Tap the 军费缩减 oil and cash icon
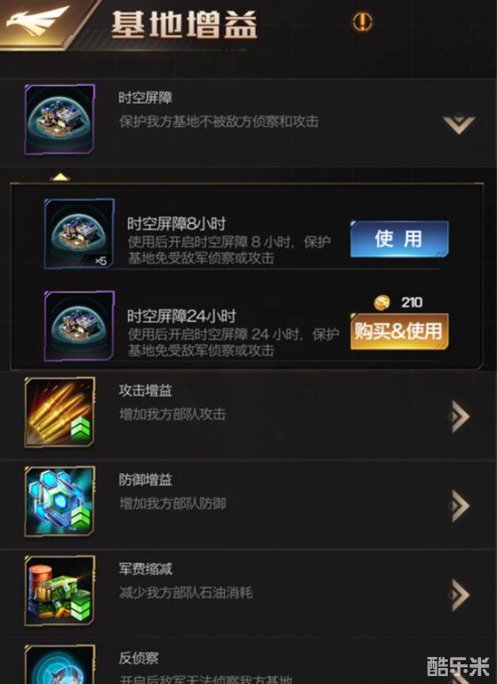 tap(60, 590)
